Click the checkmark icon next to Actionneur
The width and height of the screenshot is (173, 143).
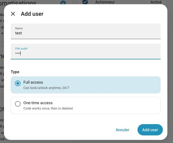click(x=85, y=2)
